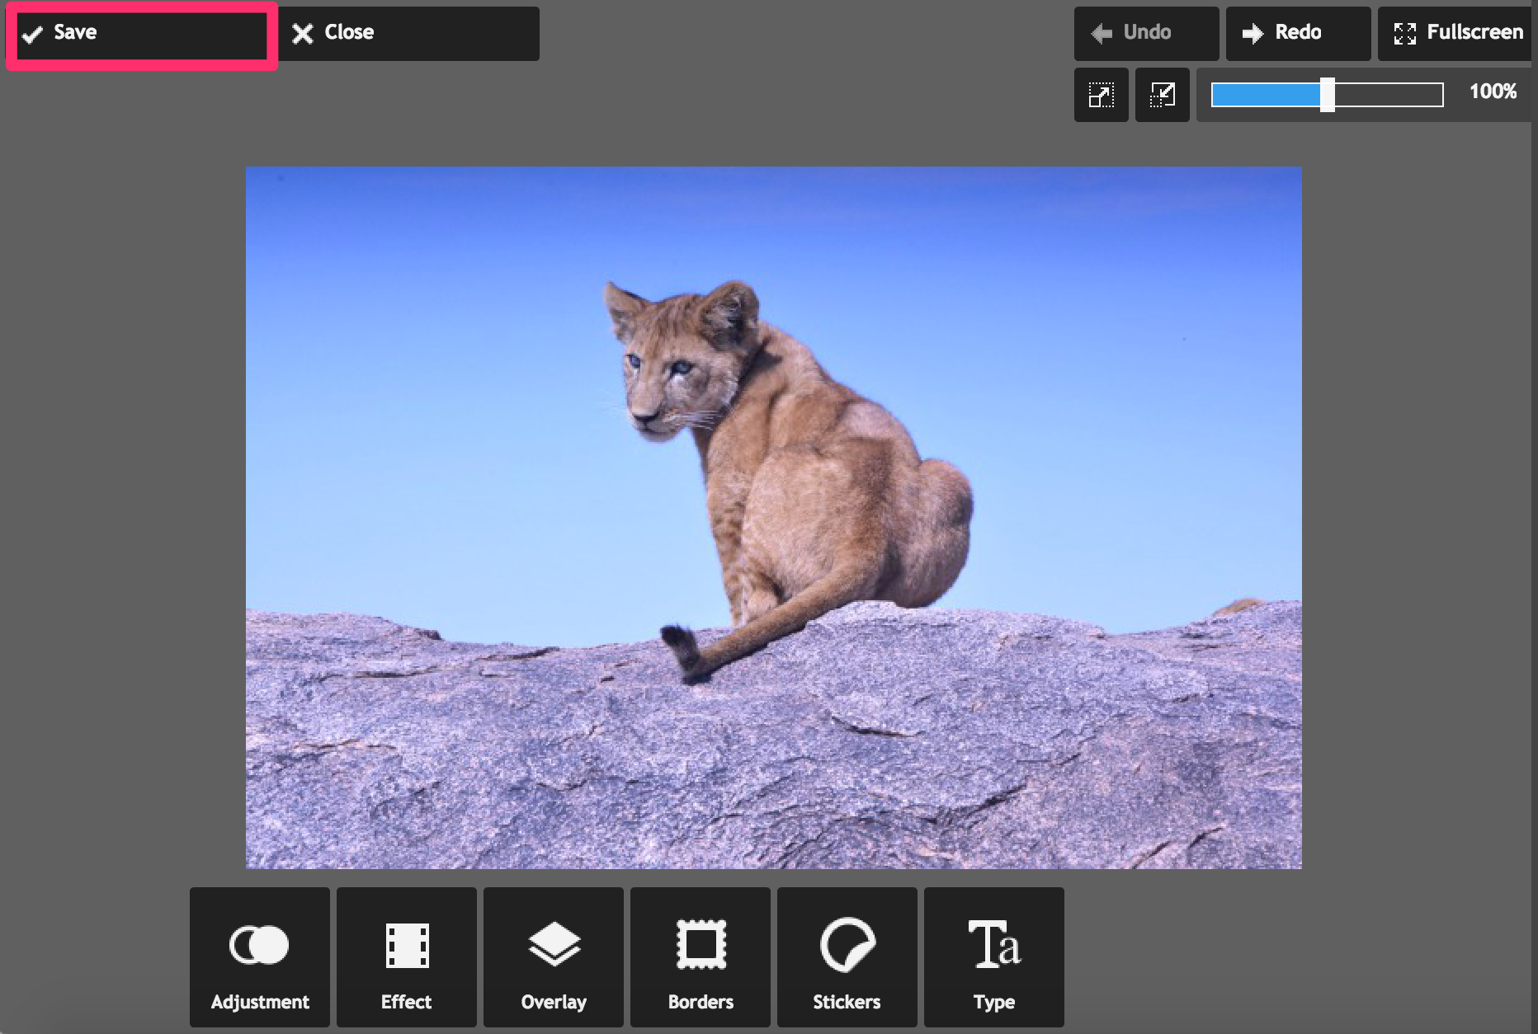This screenshot has width=1538, height=1034.
Task: Redo the last action
Action: click(x=1297, y=33)
